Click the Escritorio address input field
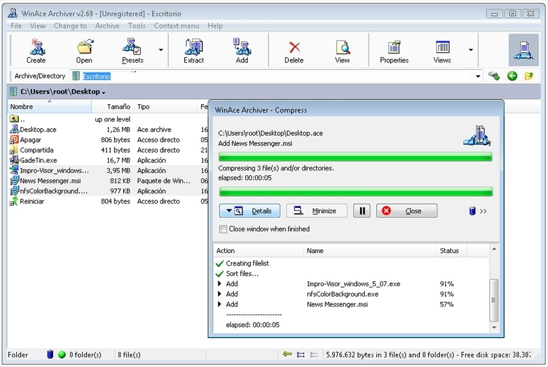 (271, 76)
